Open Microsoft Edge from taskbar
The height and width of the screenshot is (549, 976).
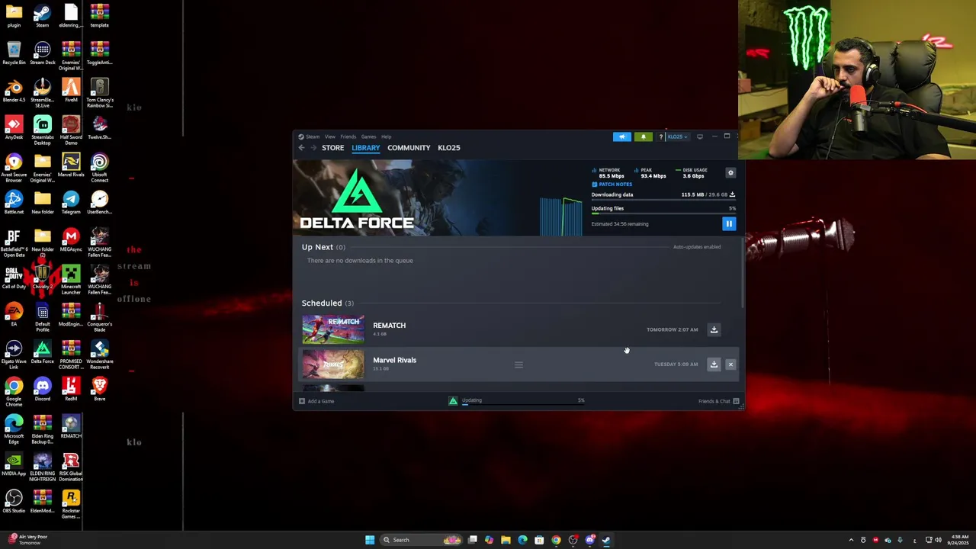tap(522, 540)
